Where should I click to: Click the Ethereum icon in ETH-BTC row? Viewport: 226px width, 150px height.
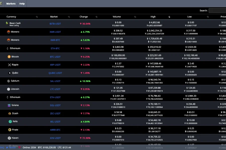(x=8, y=48)
